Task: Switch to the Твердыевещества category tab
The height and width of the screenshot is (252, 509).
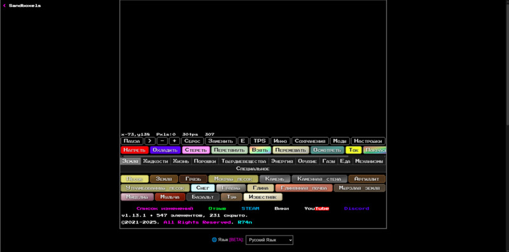Action: [x=244, y=161]
